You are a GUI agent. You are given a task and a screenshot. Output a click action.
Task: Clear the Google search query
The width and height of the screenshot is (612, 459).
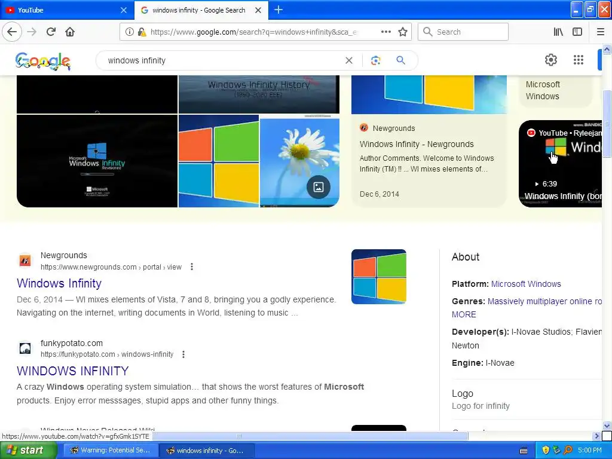(349, 60)
